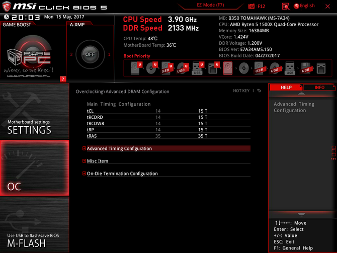337x253 pixels.
Task: Select the legacy USB CD/DVD boot icon
Action: pyautogui.click(x=275, y=68)
